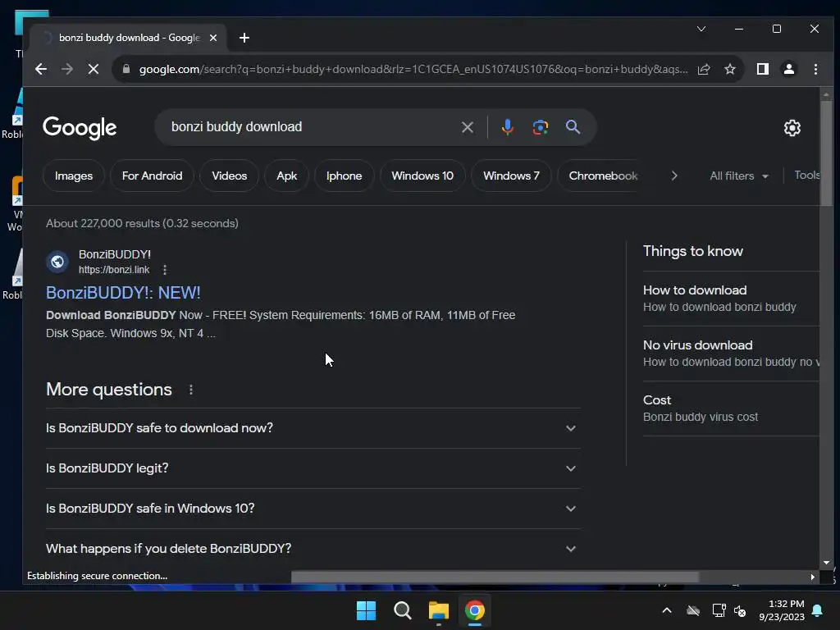Viewport: 840px width, 630px height.
Task: Open Chrome's three-dot menu
Action: pyautogui.click(x=815, y=69)
